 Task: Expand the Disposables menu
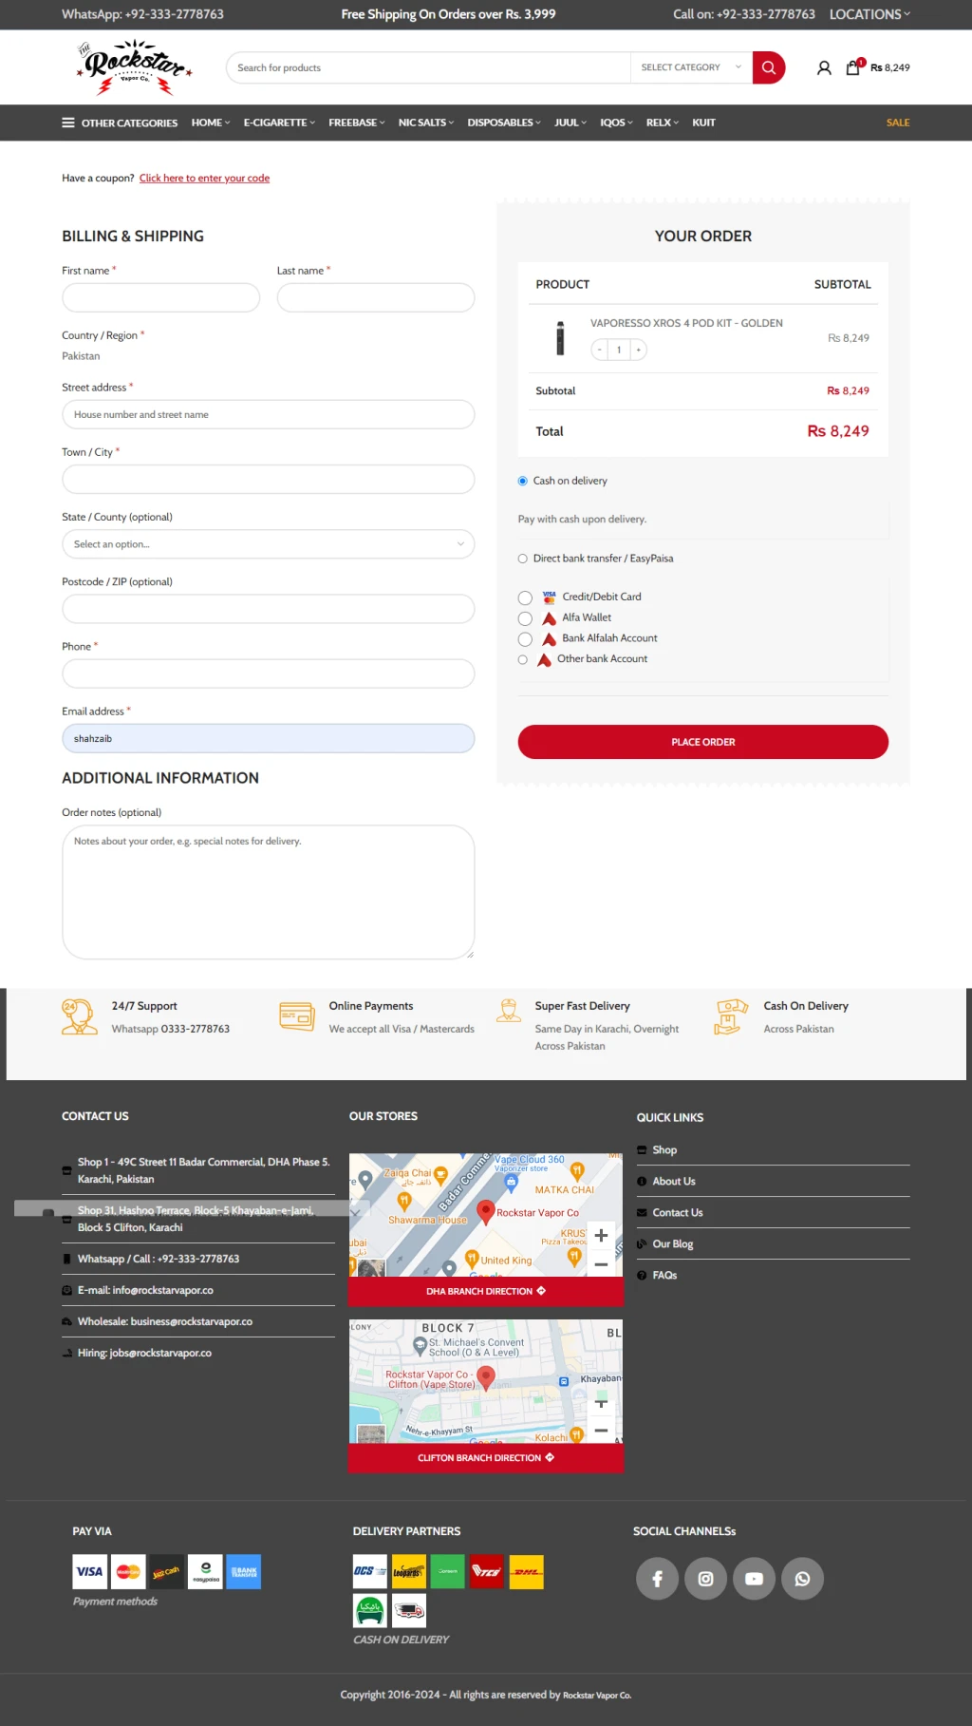[x=504, y=123]
